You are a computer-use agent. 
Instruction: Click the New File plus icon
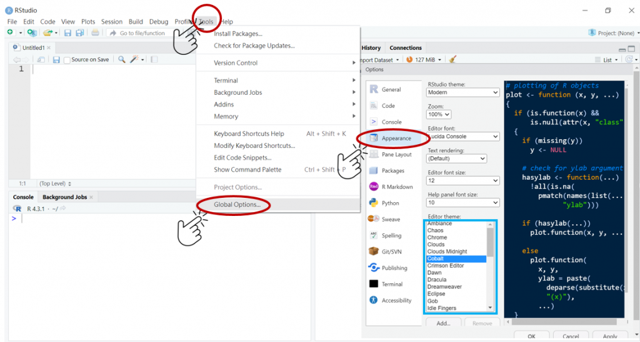(x=10, y=32)
